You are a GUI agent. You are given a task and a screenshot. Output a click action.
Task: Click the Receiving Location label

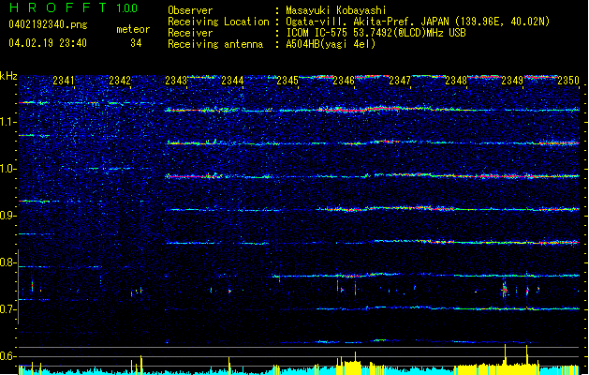coord(218,22)
